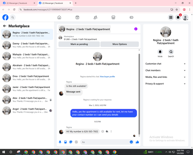Open Abraham's conversation in the list
This screenshot has height=155, width=193.
(x=27, y=67)
